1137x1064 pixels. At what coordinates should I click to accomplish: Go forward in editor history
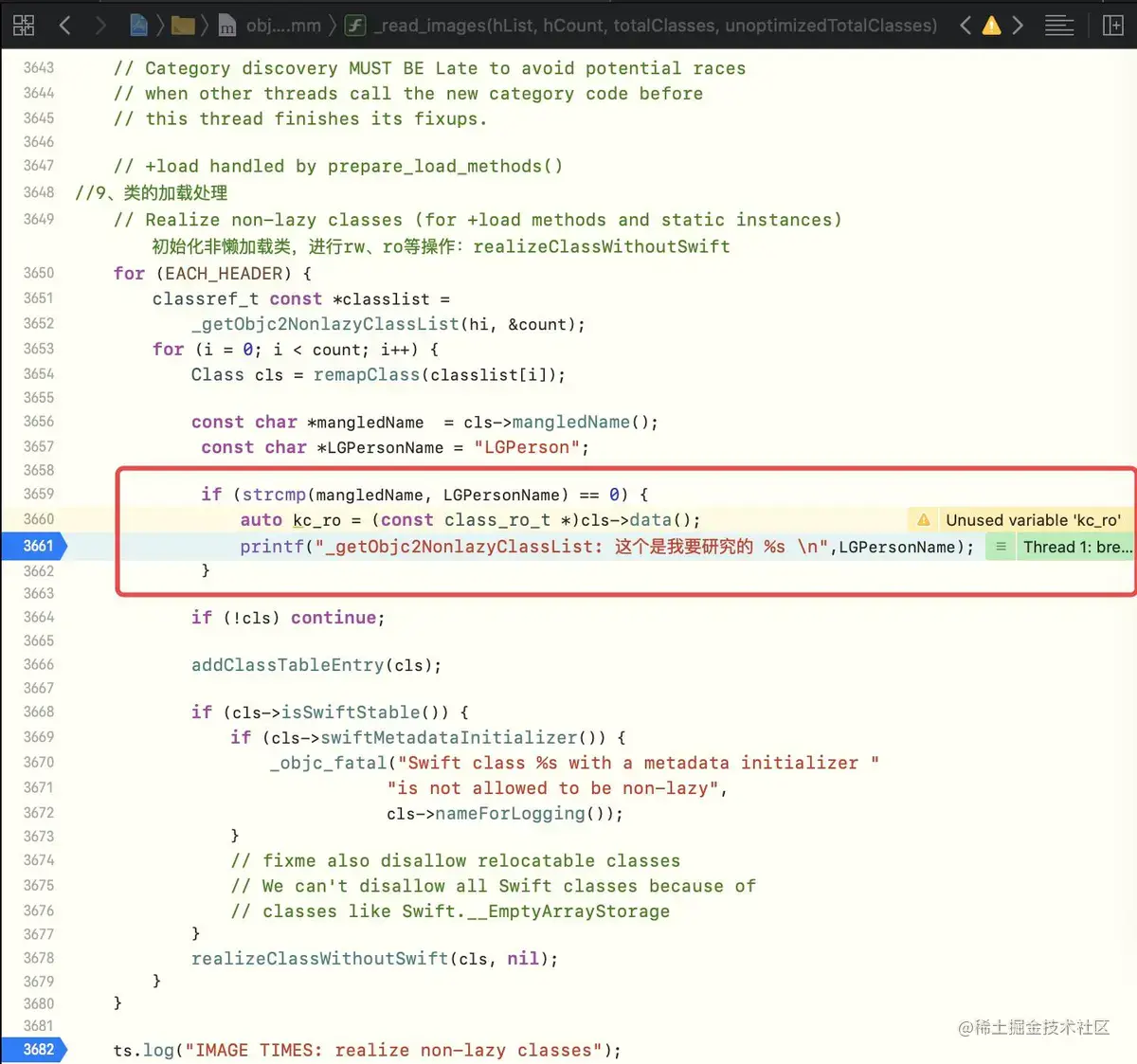tap(99, 25)
